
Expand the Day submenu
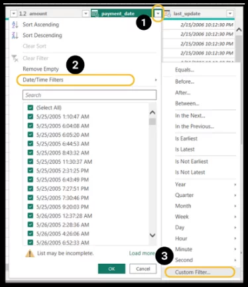pos(235,227)
